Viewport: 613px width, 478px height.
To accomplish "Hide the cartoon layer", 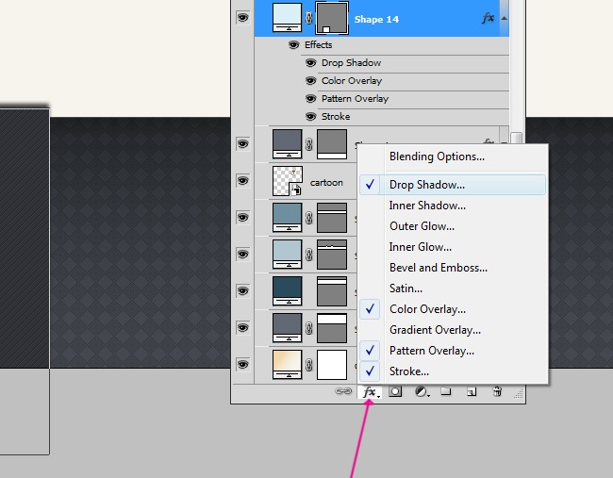I will coord(242,181).
